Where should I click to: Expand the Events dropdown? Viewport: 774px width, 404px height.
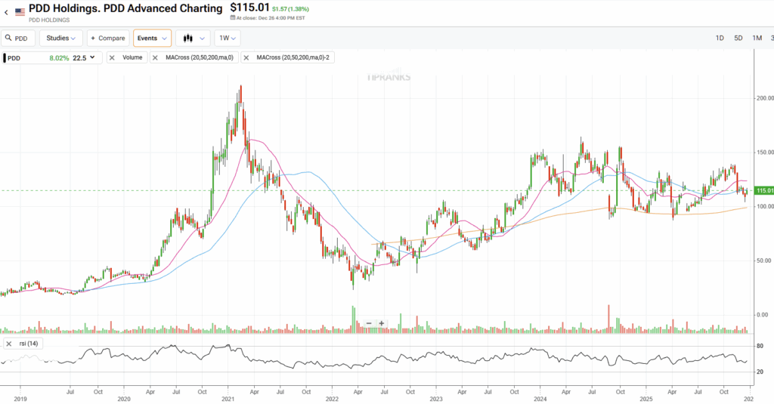coord(152,38)
